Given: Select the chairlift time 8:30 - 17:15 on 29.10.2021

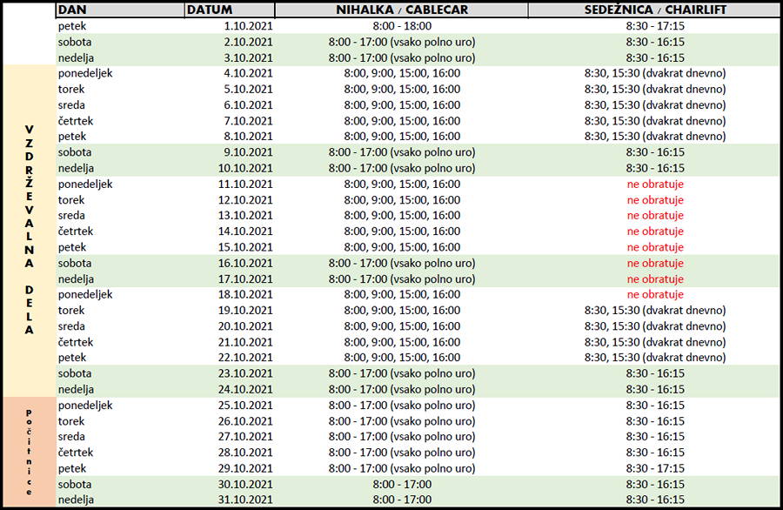Looking at the screenshot, I should point(654,468).
